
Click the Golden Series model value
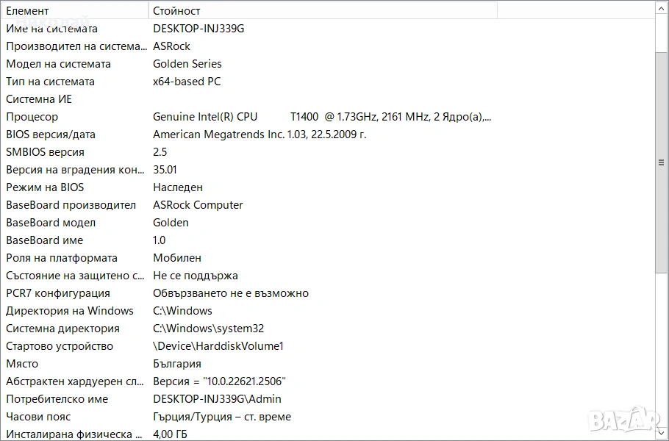[x=187, y=64]
